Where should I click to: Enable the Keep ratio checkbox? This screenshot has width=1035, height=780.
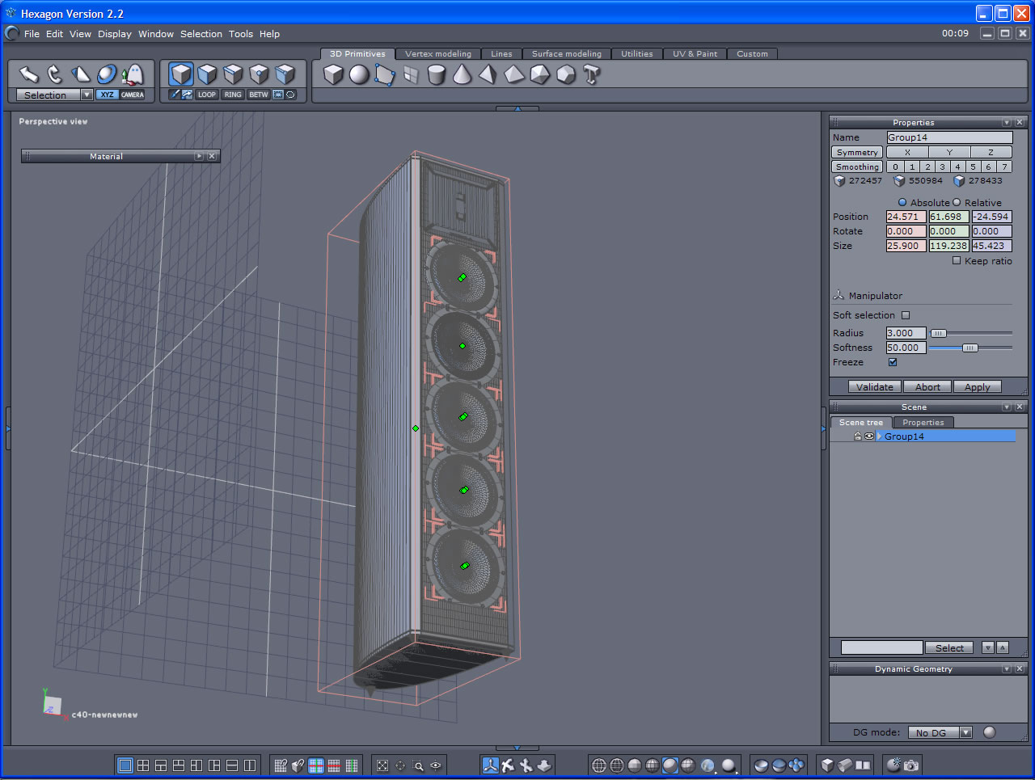click(x=957, y=260)
